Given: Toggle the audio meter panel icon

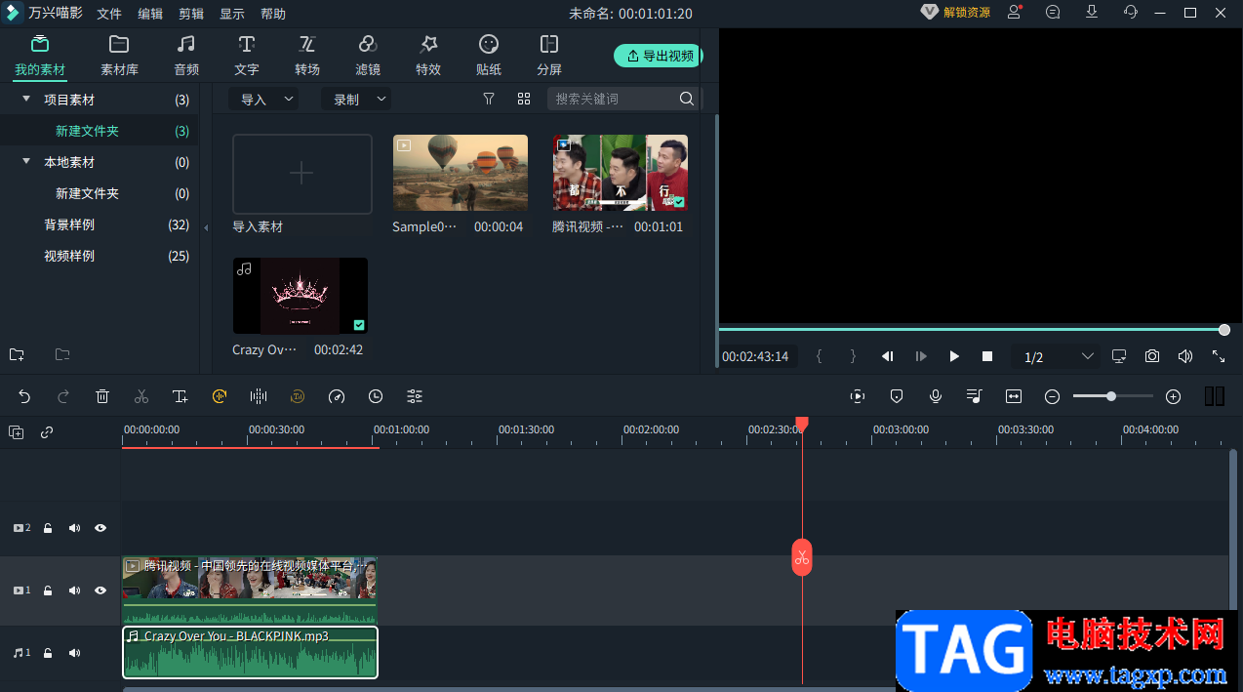Looking at the screenshot, I should coord(1215,396).
